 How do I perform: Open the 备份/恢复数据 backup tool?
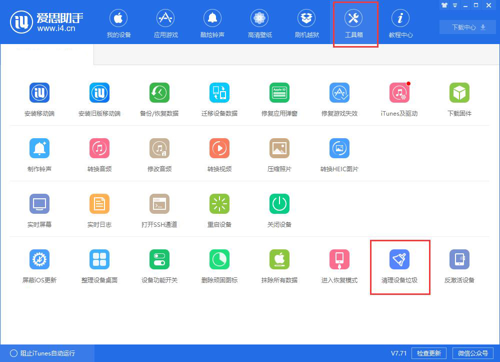coord(159,98)
